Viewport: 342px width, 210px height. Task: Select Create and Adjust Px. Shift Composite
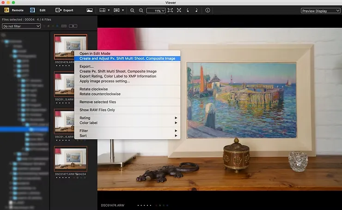(127, 59)
